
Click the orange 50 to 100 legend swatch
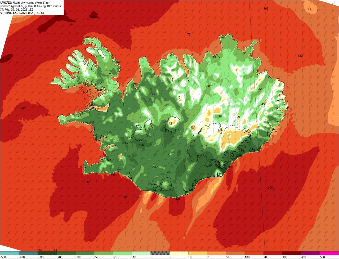235,253
